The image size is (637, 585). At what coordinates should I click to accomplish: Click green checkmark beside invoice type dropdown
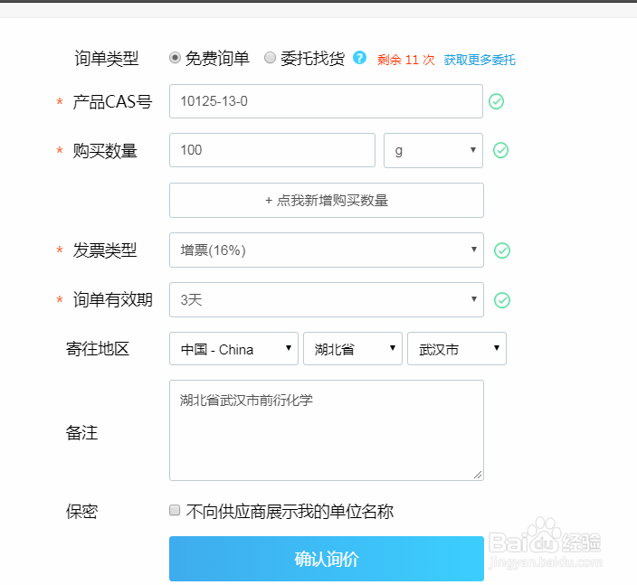(x=502, y=250)
